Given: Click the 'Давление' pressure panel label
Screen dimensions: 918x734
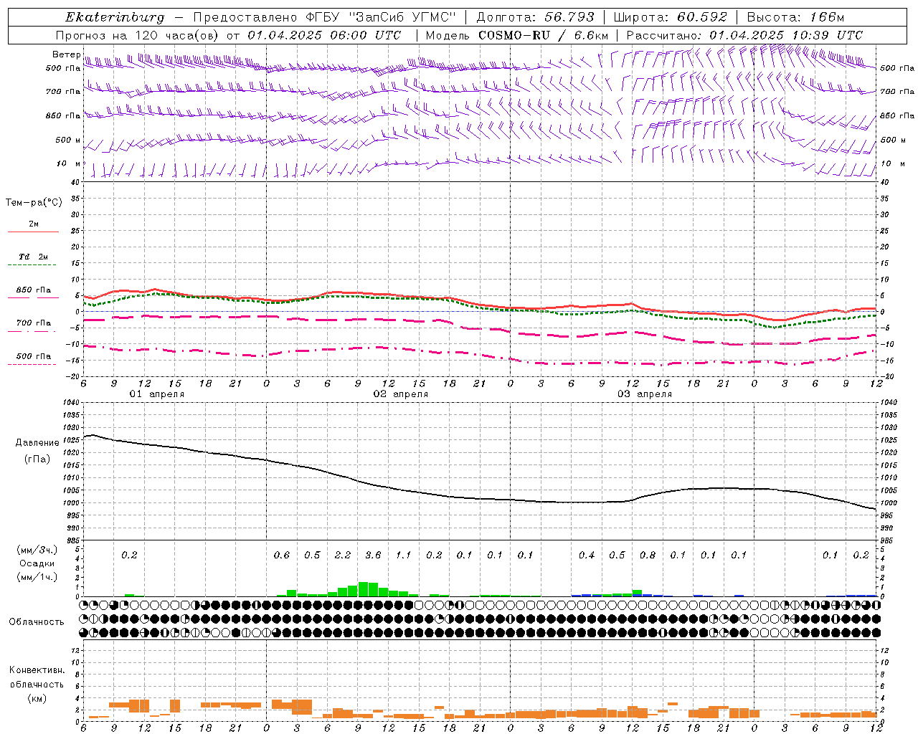Looking at the screenshot, I should pos(37,443).
